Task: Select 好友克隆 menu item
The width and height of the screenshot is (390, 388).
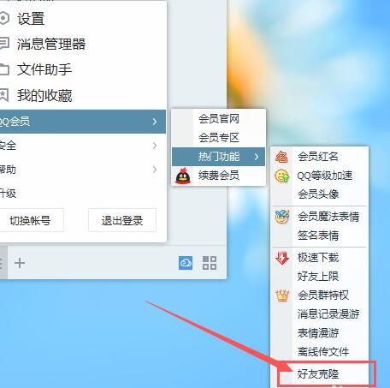Action: 320,374
